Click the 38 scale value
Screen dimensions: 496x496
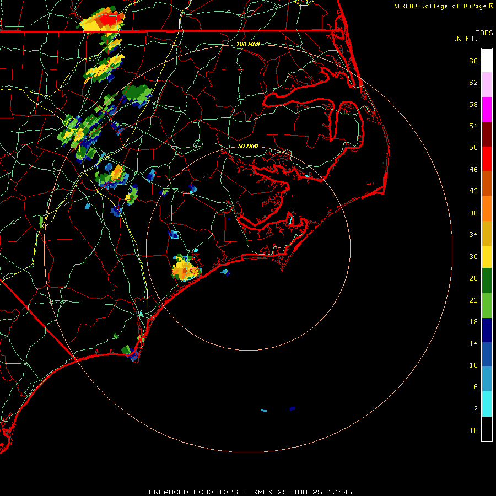tap(473, 213)
